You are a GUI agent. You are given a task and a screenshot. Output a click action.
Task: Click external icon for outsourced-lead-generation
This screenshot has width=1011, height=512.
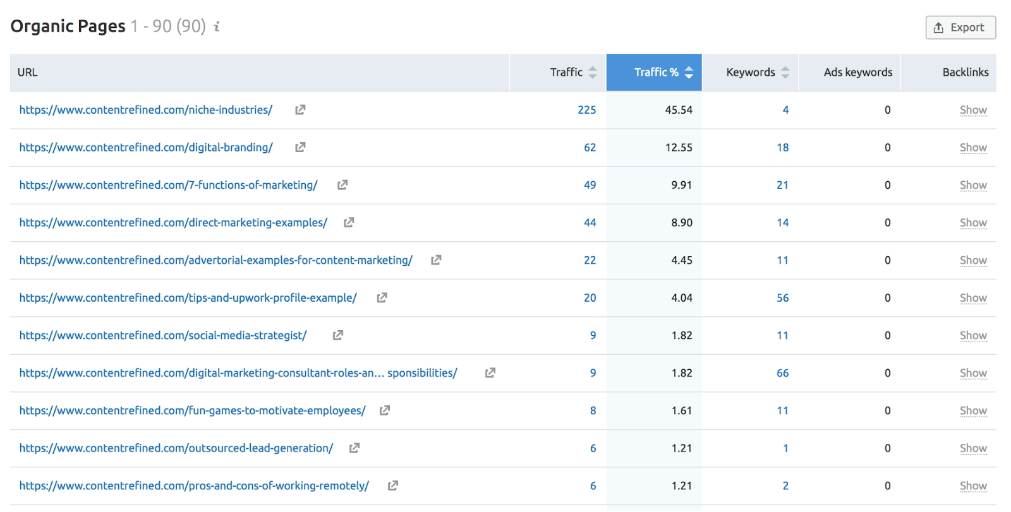click(354, 448)
